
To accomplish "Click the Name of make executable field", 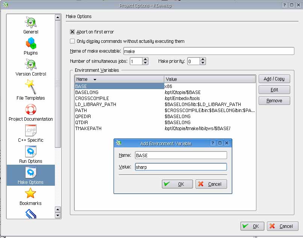I will (209, 51).
